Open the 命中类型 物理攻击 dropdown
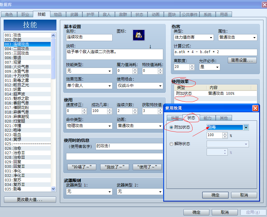This screenshot has height=217, width=267. click(110, 126)
